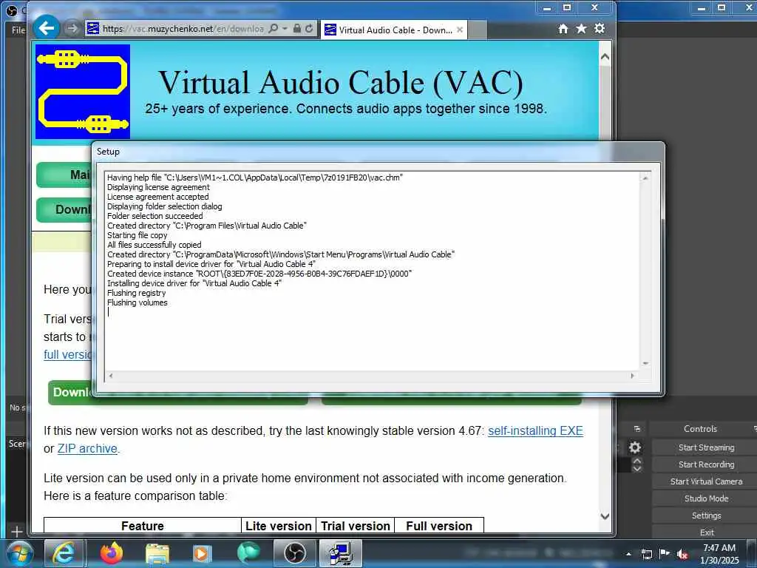Click the self-installing EXE link
Screen dimensions: 757x568
[x=535, y=430]
